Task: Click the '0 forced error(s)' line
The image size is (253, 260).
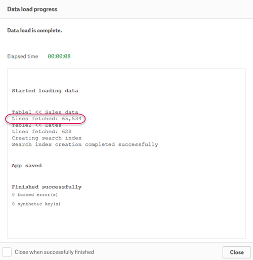Action: (35, 195)
